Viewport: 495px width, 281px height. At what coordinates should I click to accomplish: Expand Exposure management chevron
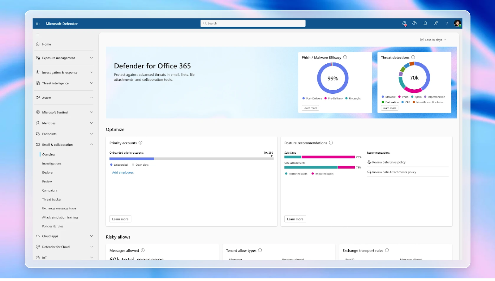tap(91, 58)
